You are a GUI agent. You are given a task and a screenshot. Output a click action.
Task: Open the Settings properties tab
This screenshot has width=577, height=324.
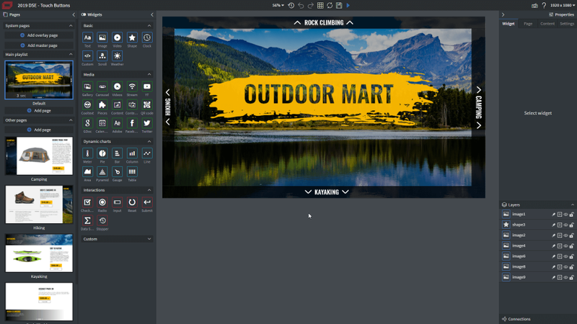pyautogui.click(x=567, y=24)
